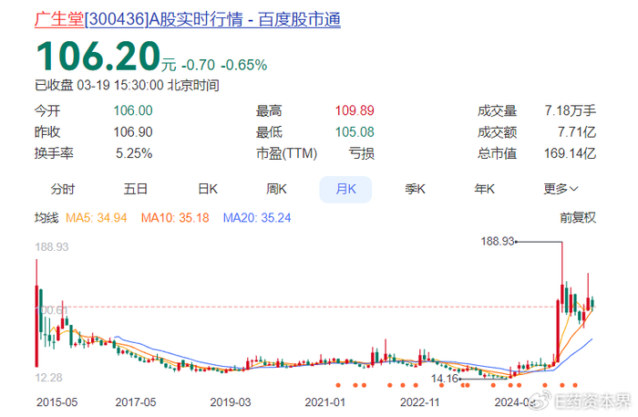Click the 14.16 low-point chart label
Image resolution: width=638 pixels, height=417 pixels.
click(x=445, y=379)
